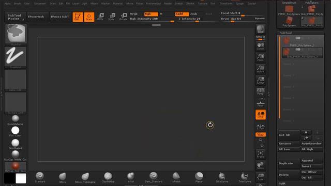Screen dimensions: 331x186
Task: Click the Scroll canvas icon
Action: click(x=261, y=46)
